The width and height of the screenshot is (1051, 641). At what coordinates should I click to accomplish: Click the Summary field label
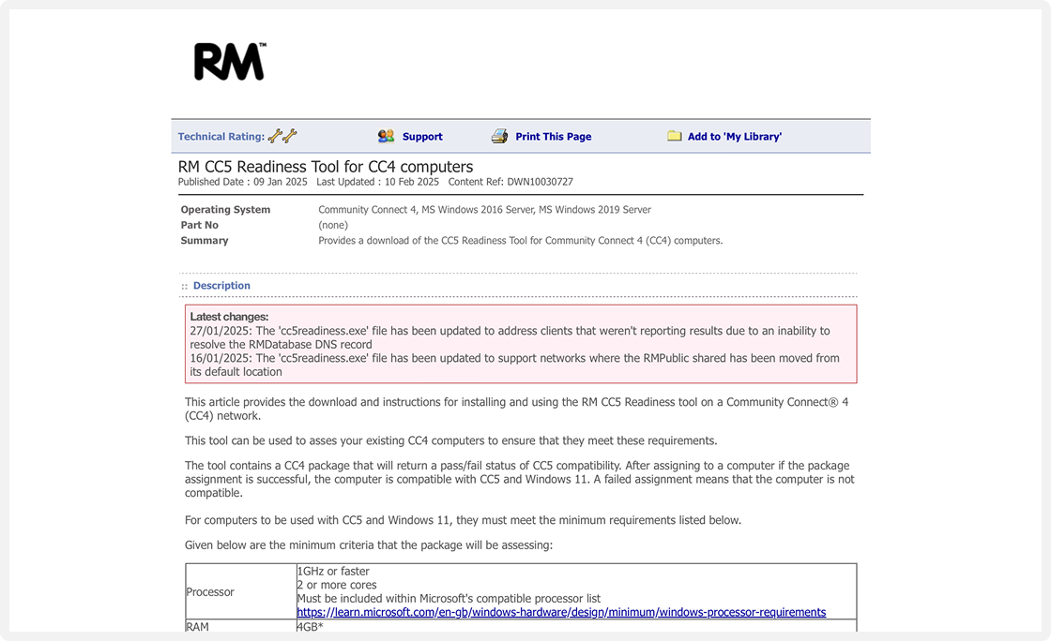tap(205, 241)
